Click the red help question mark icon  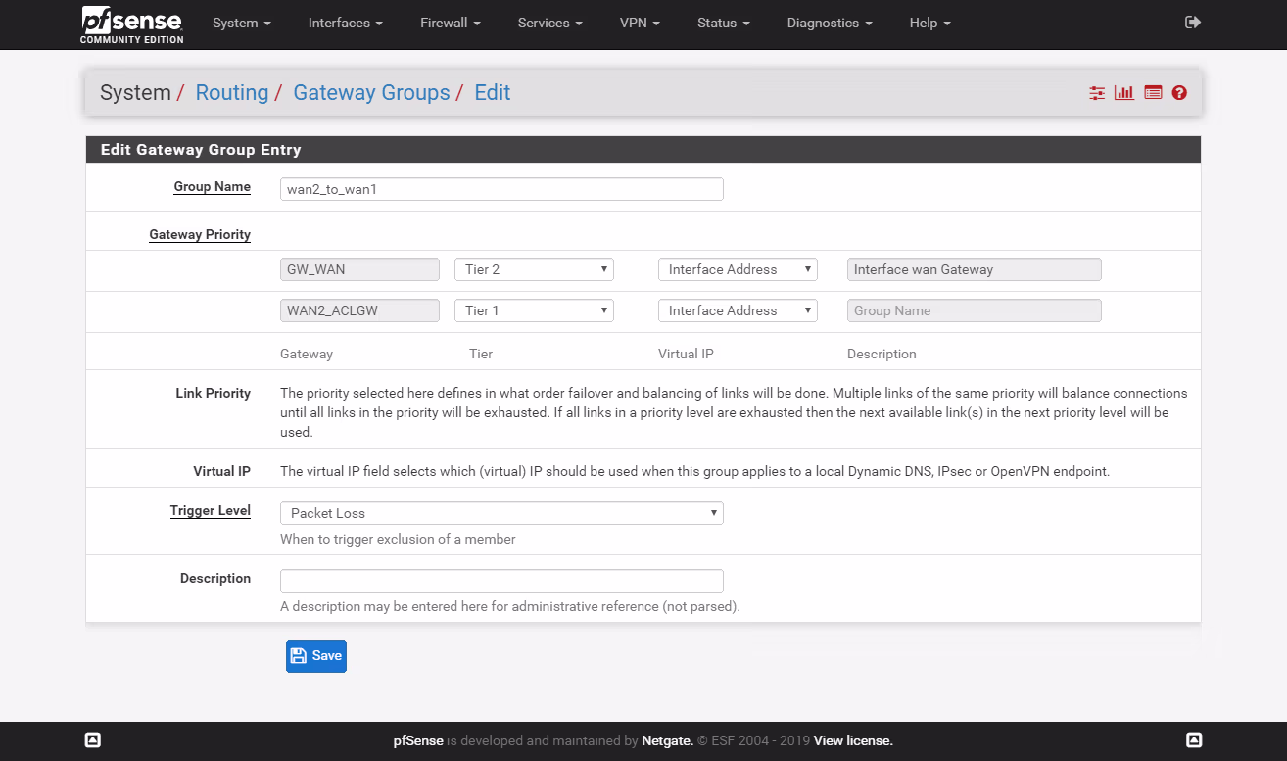coord(1179,93)
